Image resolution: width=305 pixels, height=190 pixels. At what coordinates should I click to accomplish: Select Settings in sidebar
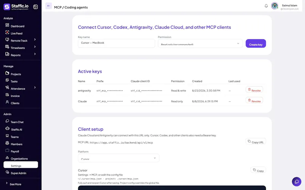[21, 165]
